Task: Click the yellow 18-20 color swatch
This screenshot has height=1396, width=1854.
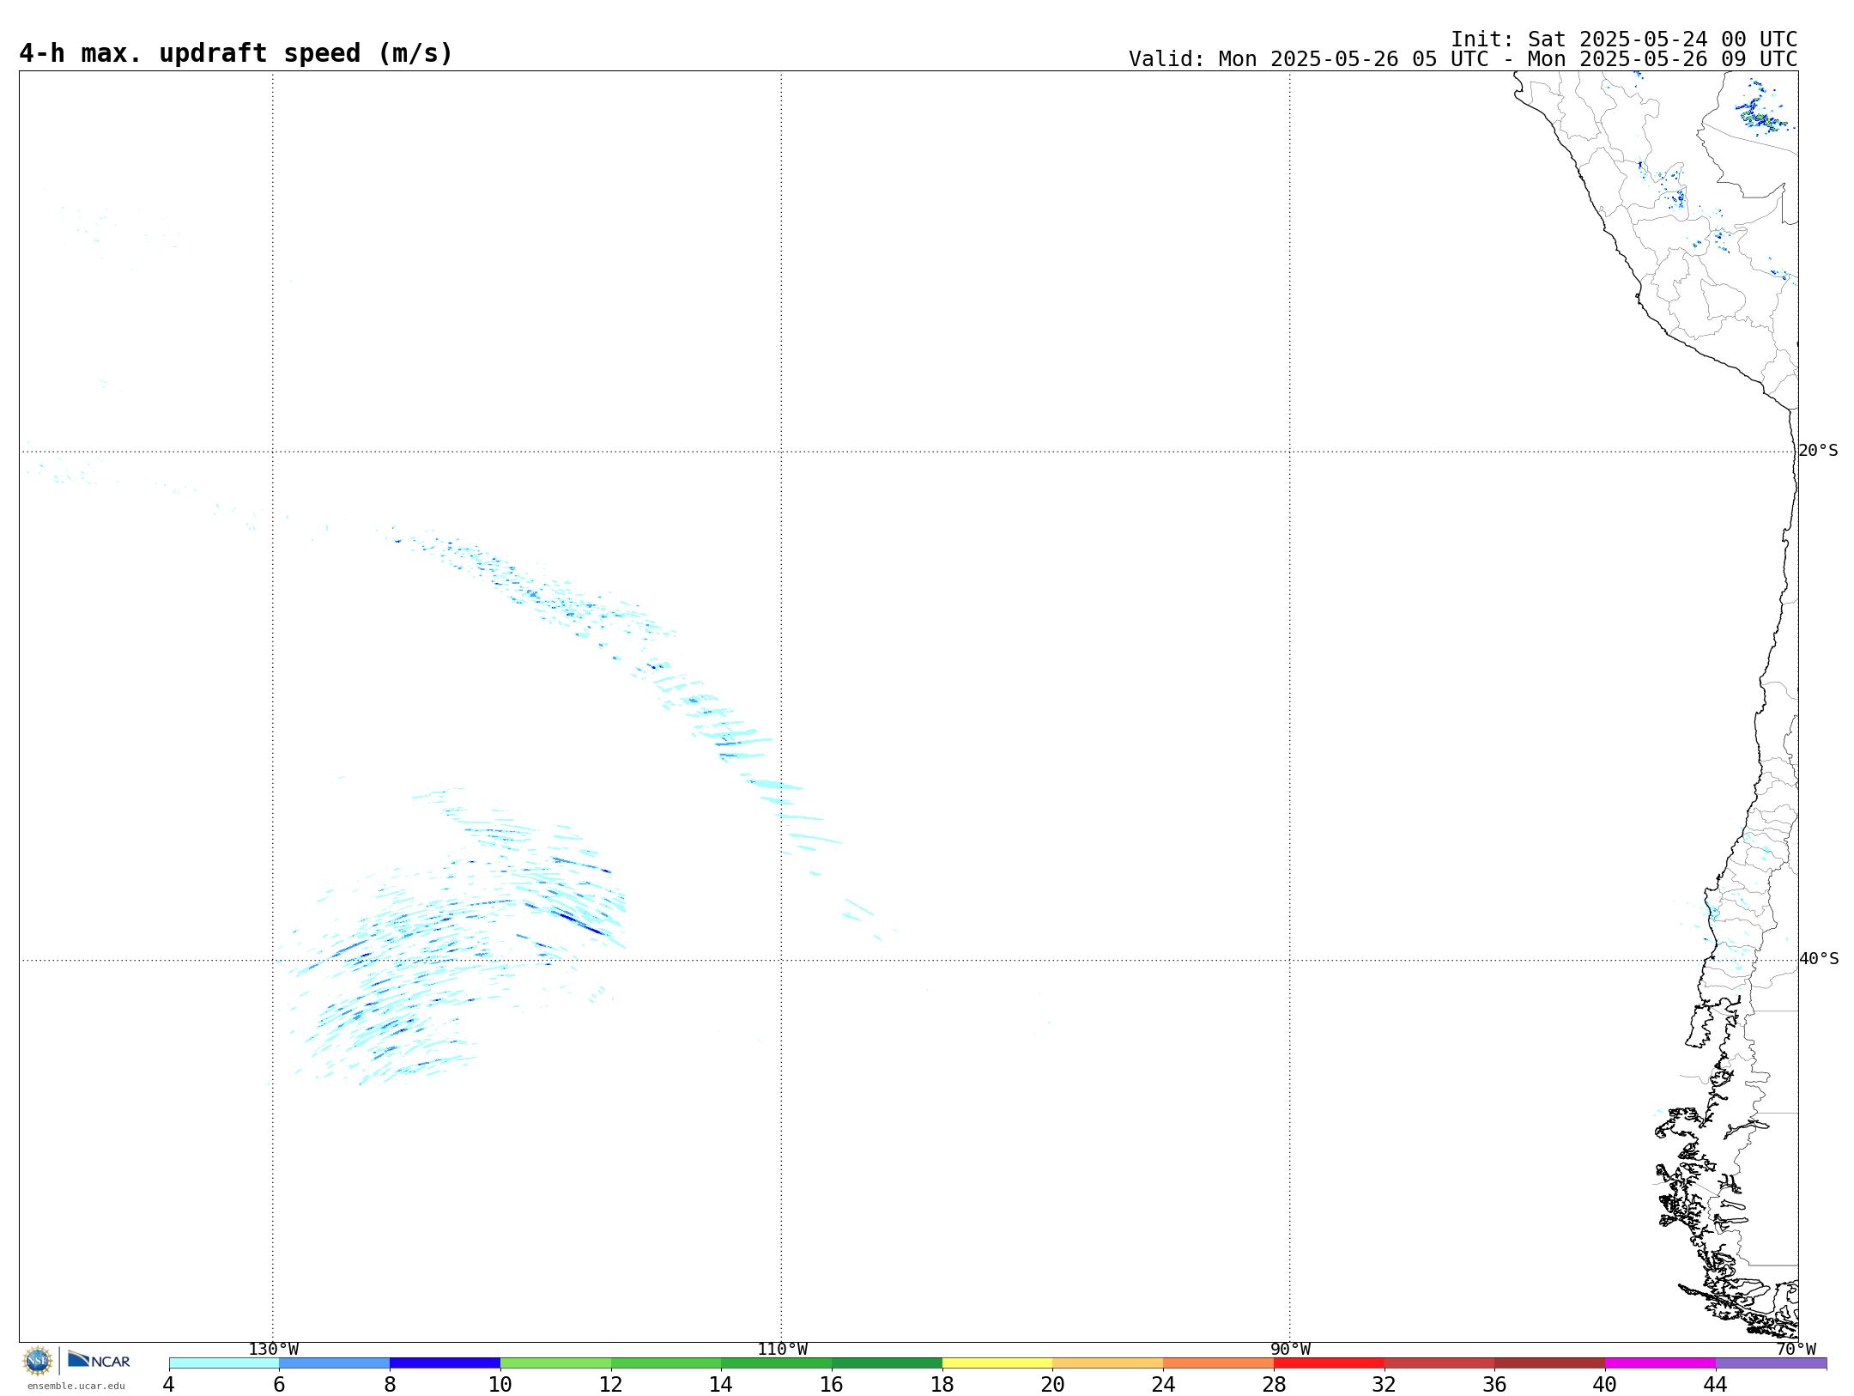Action: coord(997,1363)
